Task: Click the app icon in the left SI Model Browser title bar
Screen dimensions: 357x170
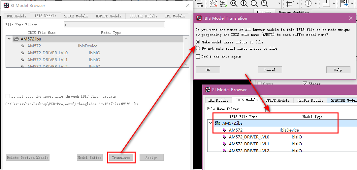Action: pos(6,6)
